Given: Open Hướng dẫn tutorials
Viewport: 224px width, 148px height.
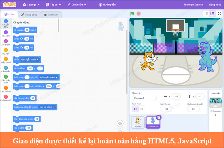Looking at the screenshot, I should pos(107,5).
